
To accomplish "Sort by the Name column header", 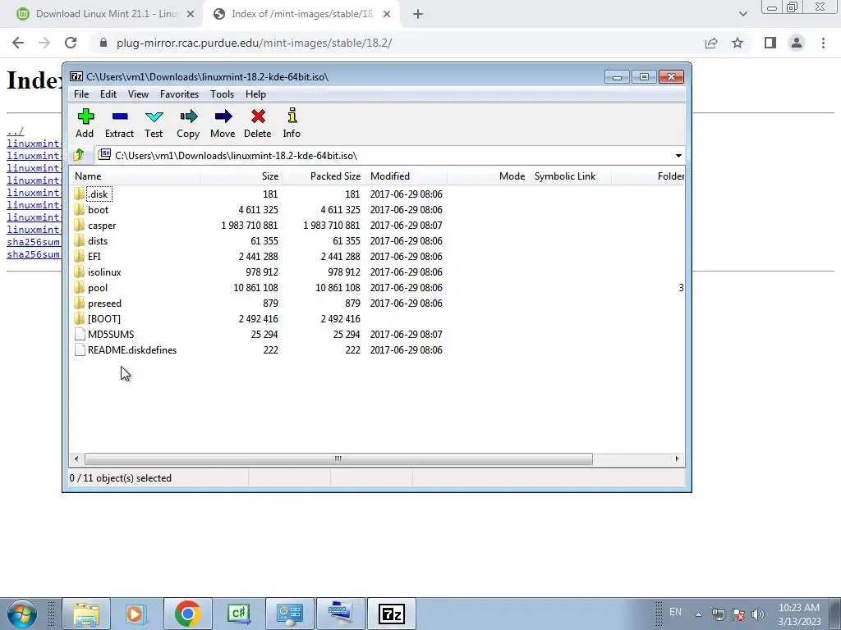I will pyautogui.click(x=136, y=176).
